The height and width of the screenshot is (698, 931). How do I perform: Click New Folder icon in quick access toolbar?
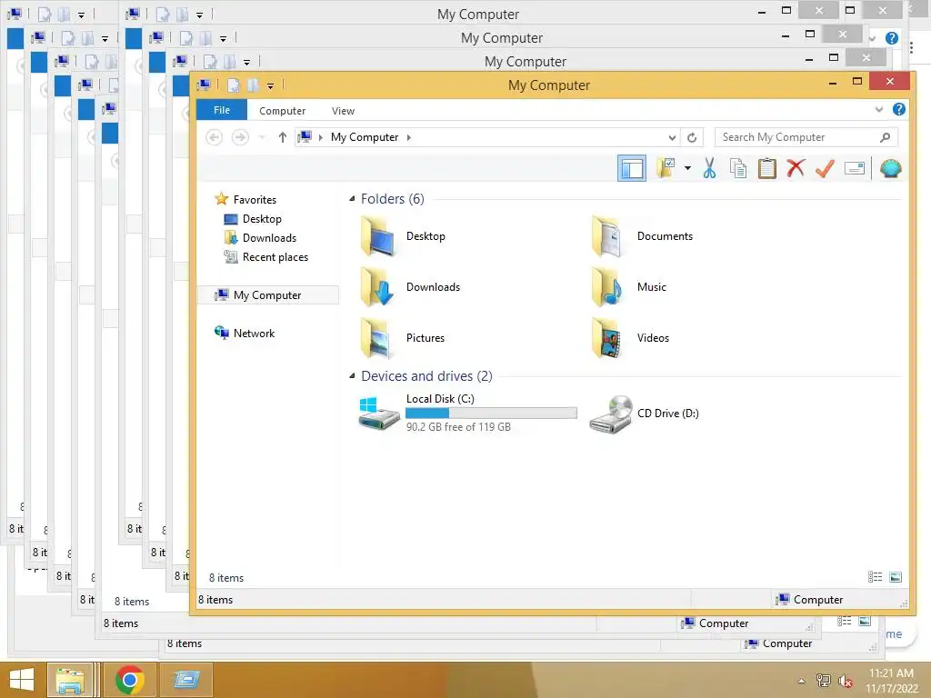pos(253,85)
